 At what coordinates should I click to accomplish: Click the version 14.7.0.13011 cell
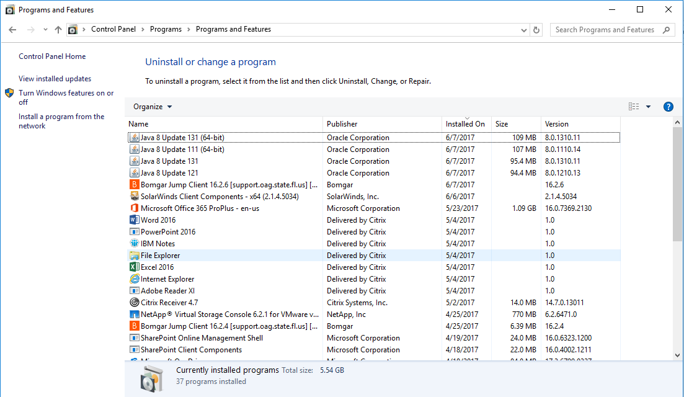point(564,302)
